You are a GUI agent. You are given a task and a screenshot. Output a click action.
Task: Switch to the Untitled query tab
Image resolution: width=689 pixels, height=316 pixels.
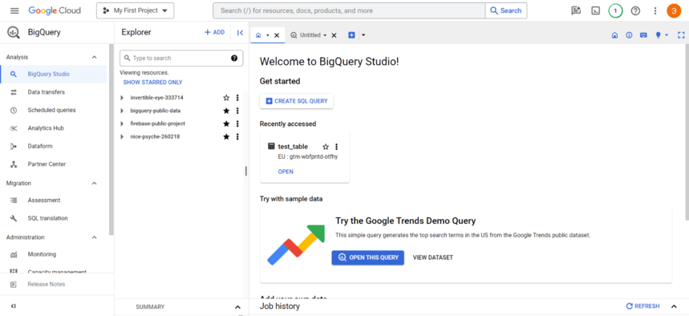tap(309, 35)
